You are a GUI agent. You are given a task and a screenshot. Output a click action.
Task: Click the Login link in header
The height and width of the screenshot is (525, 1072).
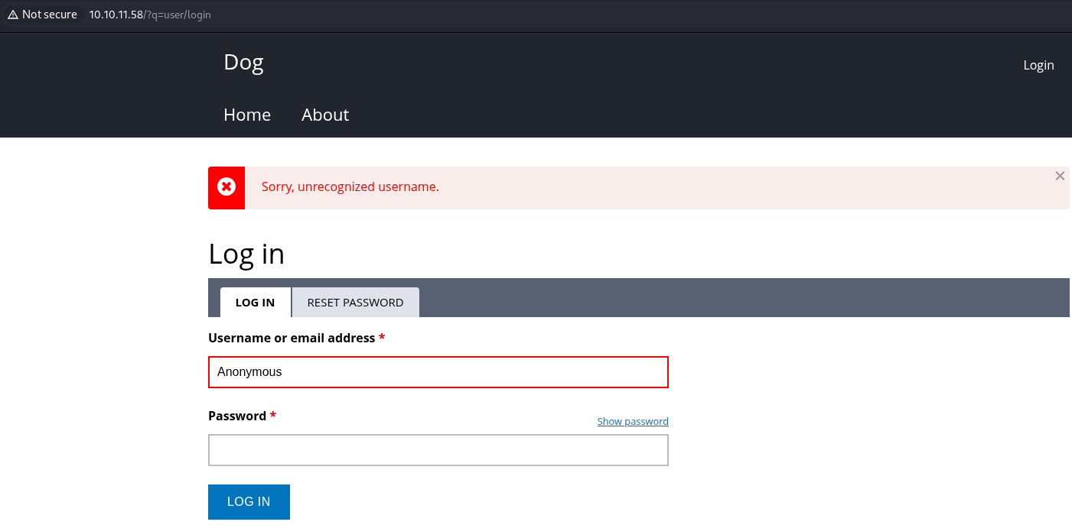click(1038, 65)
